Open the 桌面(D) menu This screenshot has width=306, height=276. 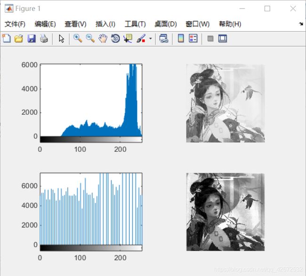click(x=166, y=24)
